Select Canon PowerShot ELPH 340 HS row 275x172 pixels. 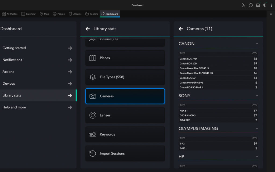click(x=218, y=73)
